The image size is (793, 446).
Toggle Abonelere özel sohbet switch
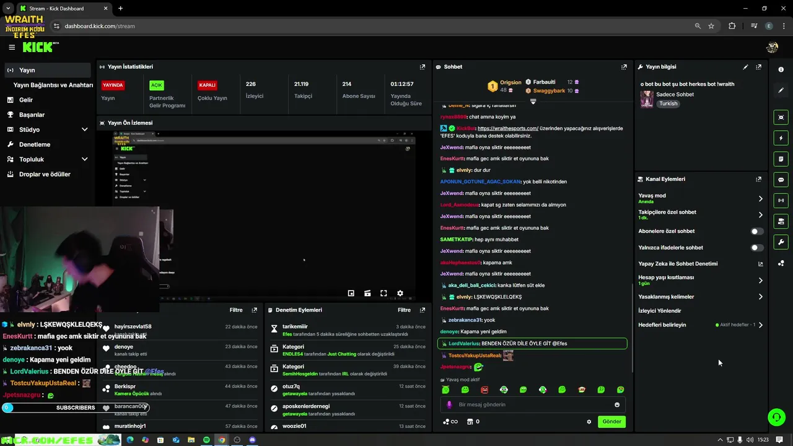pyautogui.click(x=757, y=231)
